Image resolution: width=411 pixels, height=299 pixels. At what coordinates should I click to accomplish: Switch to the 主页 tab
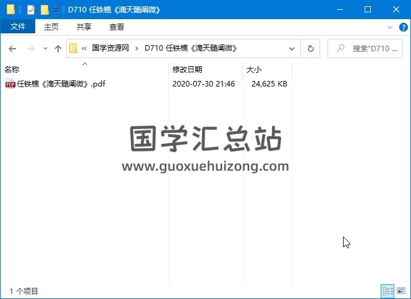pyautogui.click(x=51, y=27)
